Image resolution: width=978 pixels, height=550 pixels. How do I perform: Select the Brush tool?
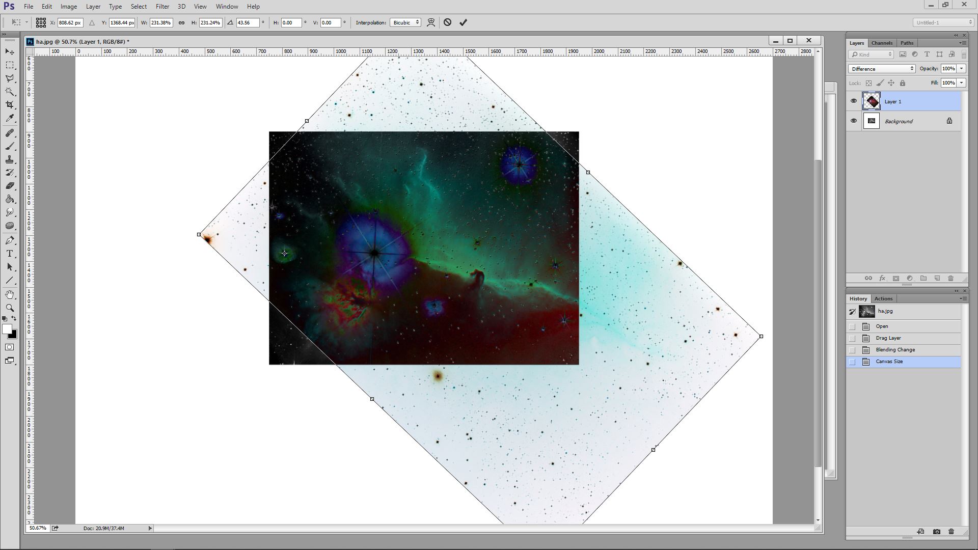[10, 147]
